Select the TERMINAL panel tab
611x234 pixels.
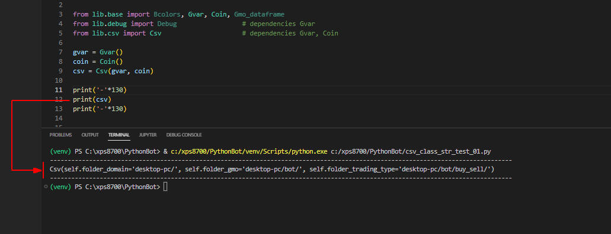point(119,135)
